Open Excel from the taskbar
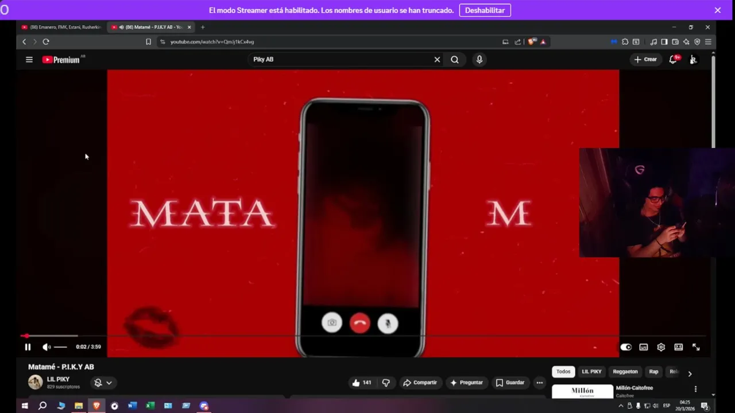Viewport: 735px width, 413px height. coord(150,406)
